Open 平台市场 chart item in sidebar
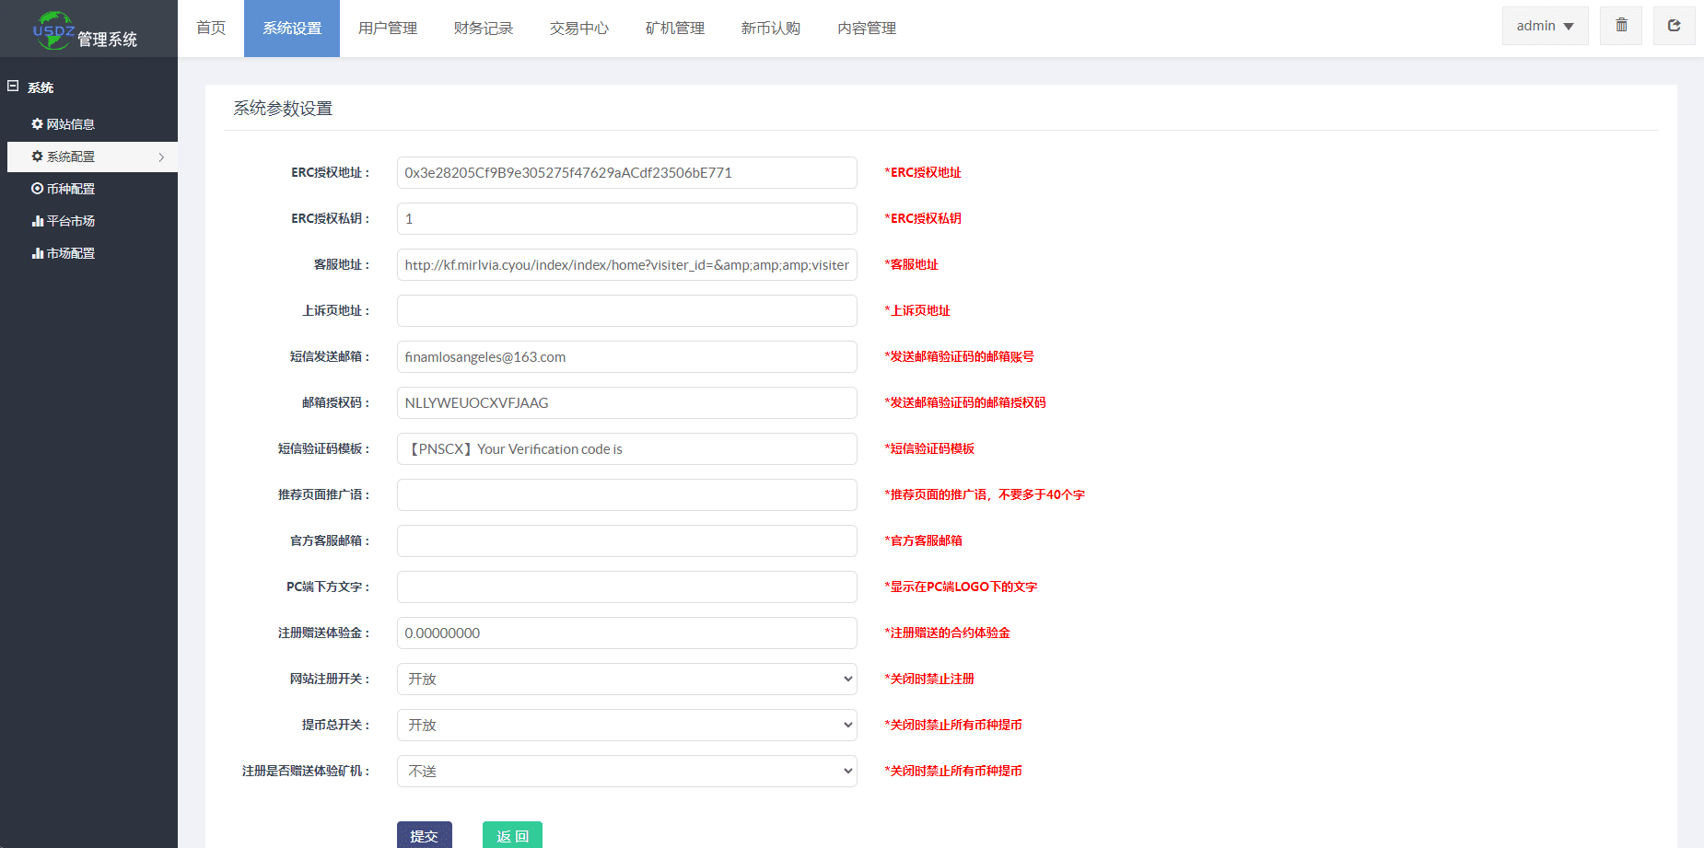Screen dimensions: 1704x848 (x=64, y=221)
